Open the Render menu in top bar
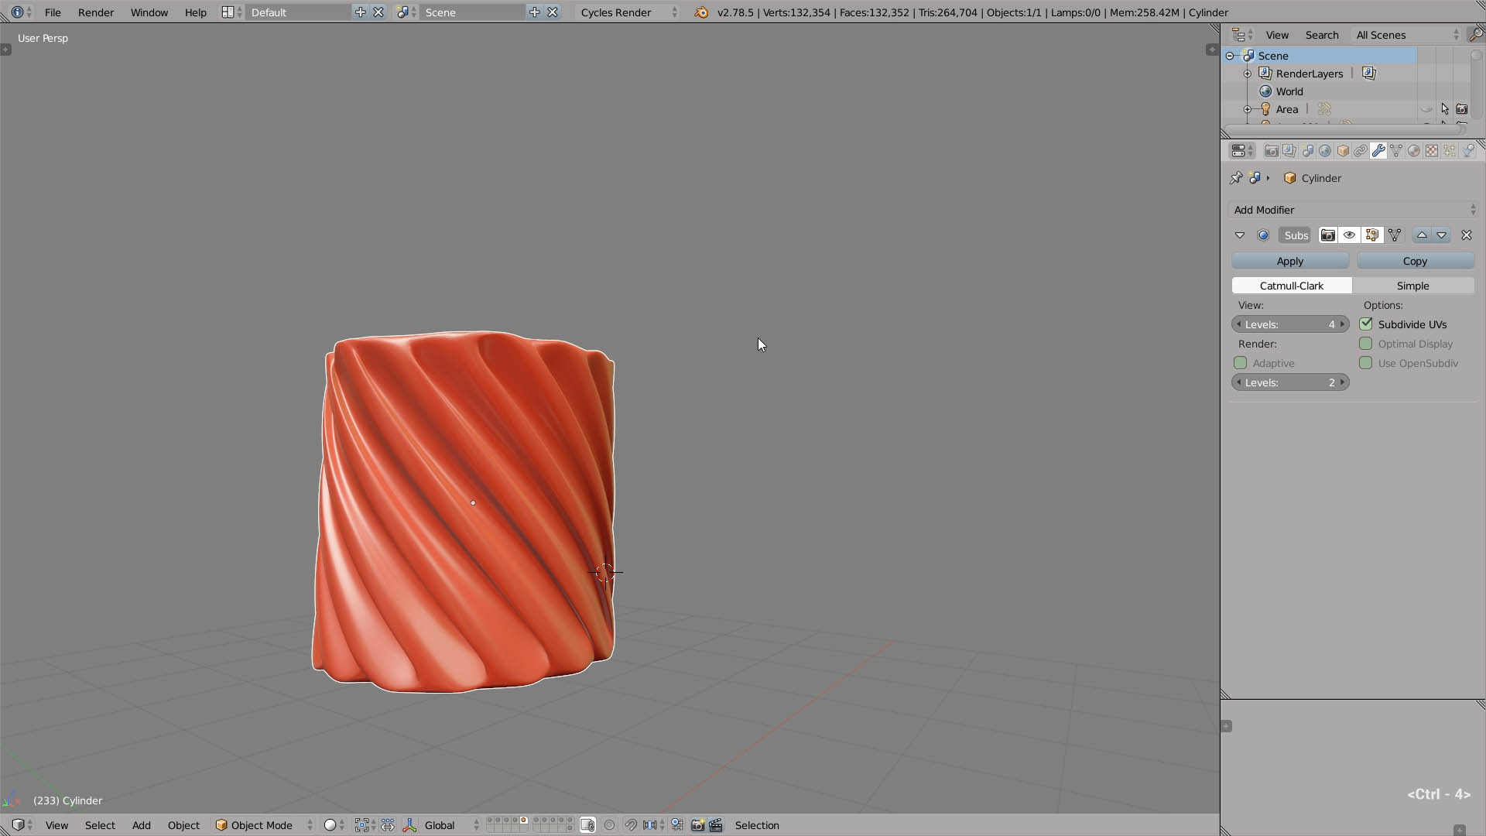The height and width of the screenshot is (836, 1486). 95,12
